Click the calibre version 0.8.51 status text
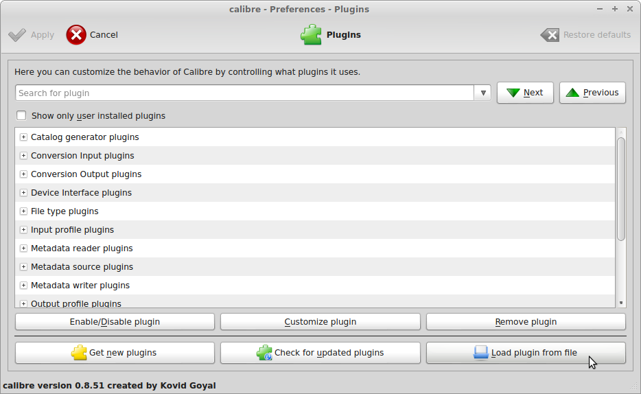The image size is (641, 394). pos(109,385)
